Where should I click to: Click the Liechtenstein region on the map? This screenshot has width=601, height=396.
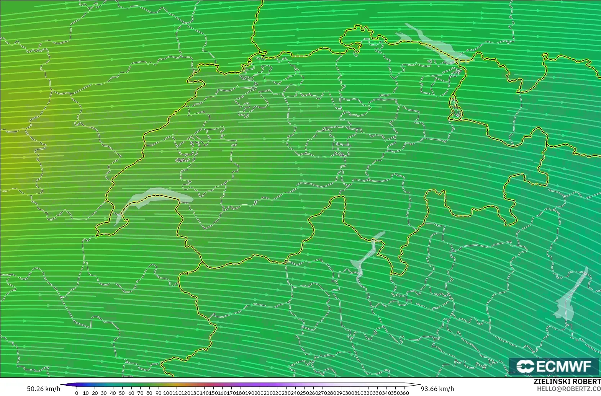456,108
